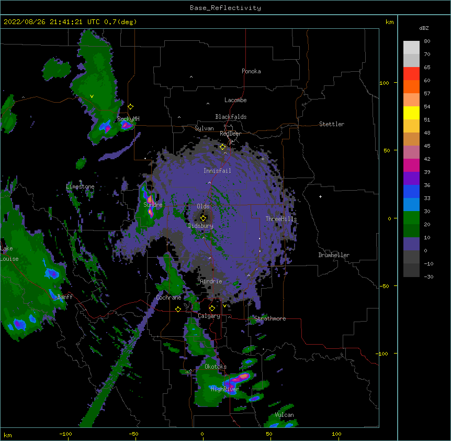Select the magenta 42-39 dBZ legend swatch
The height and width of the screenshot is (441, 451).
411,165
